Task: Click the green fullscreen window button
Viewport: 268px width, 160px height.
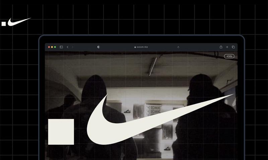Action: pyautogui.click(x=55, y=47)
